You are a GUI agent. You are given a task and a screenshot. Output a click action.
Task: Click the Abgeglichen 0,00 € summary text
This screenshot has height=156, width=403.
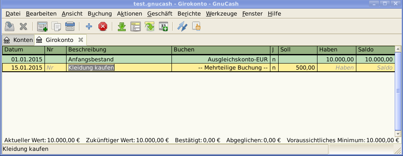(x=254, y=140)
